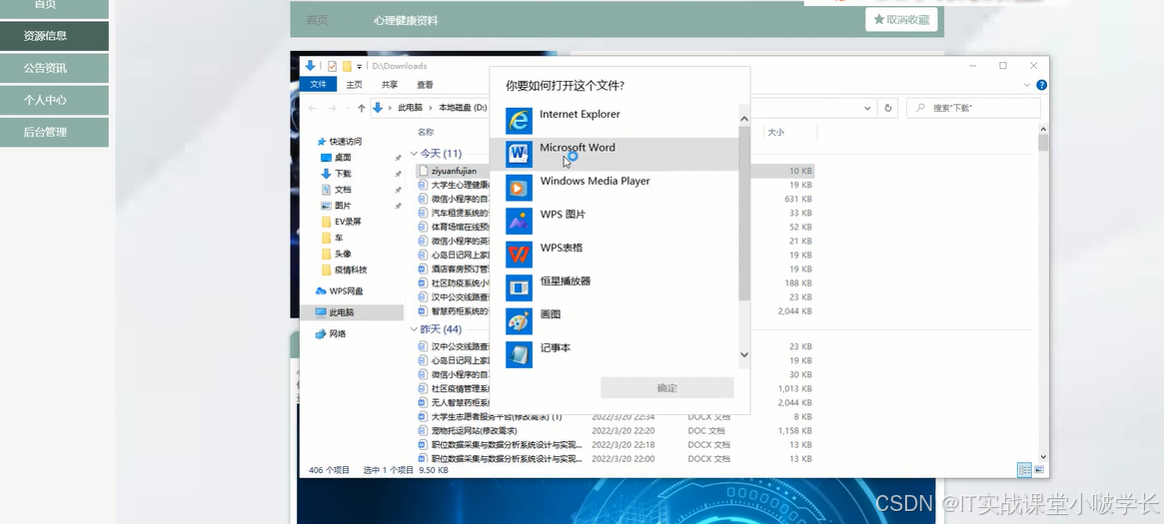This screenshot has width=1164, height=524.
Task: Select the WPS表格 app icon
Action: (519, 255)
